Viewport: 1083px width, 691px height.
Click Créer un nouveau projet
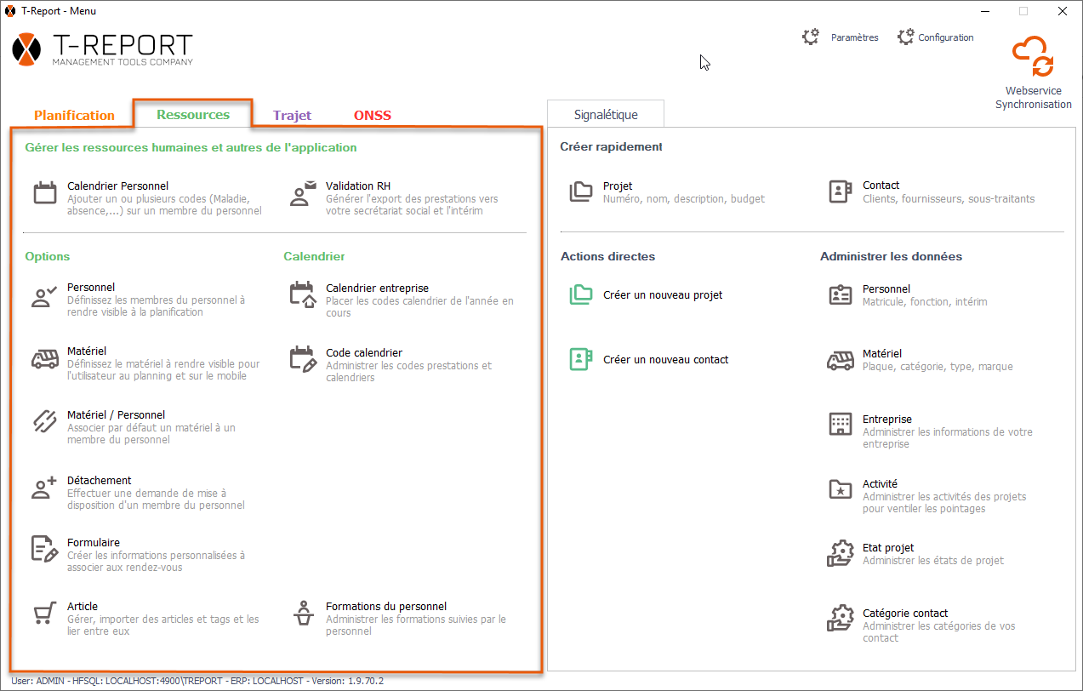coord(662,295)
